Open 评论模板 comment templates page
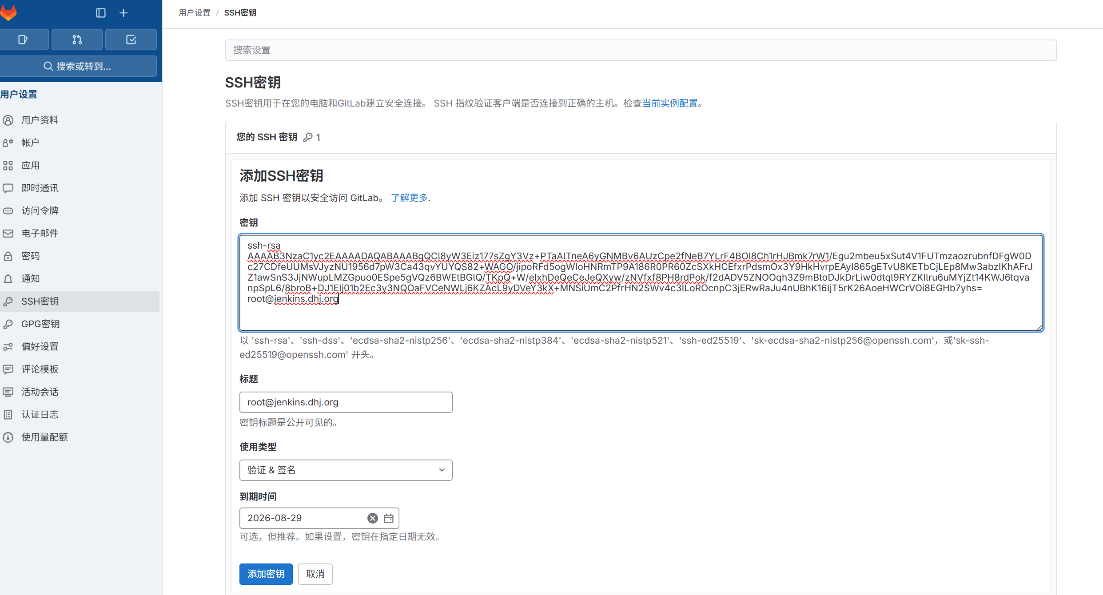 point(80,369)
